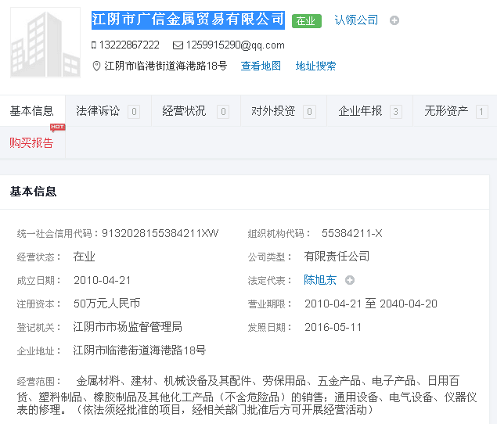View the 企业年报 tab
Screen dimensions: 497x424
(360, 111)
